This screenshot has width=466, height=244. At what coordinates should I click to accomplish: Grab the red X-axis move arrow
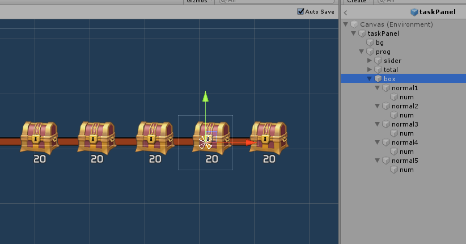point(251,142)
